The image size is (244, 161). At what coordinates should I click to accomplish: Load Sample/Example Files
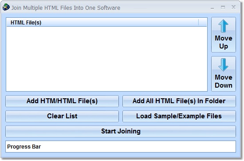point(179,116)
